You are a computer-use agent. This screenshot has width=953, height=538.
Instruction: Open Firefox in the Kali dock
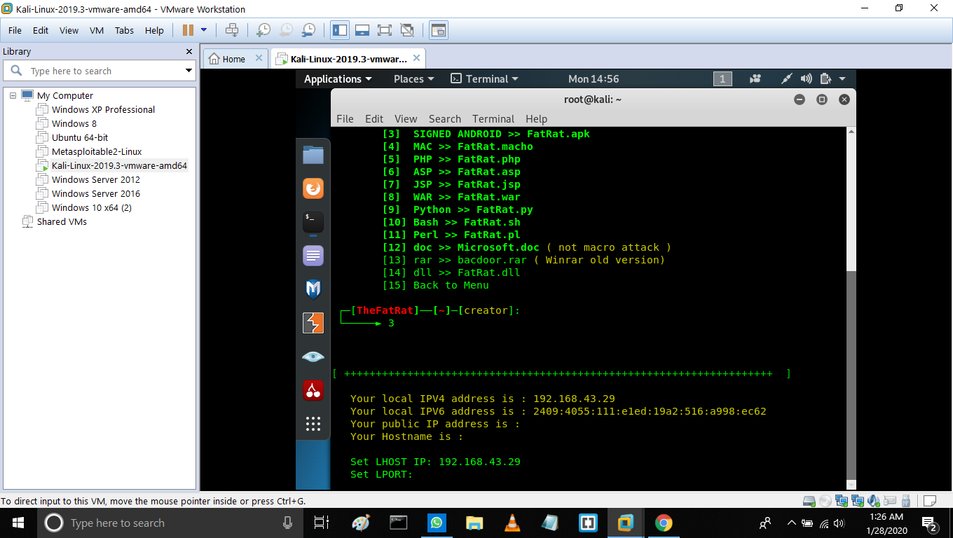[x=313, y=188]
